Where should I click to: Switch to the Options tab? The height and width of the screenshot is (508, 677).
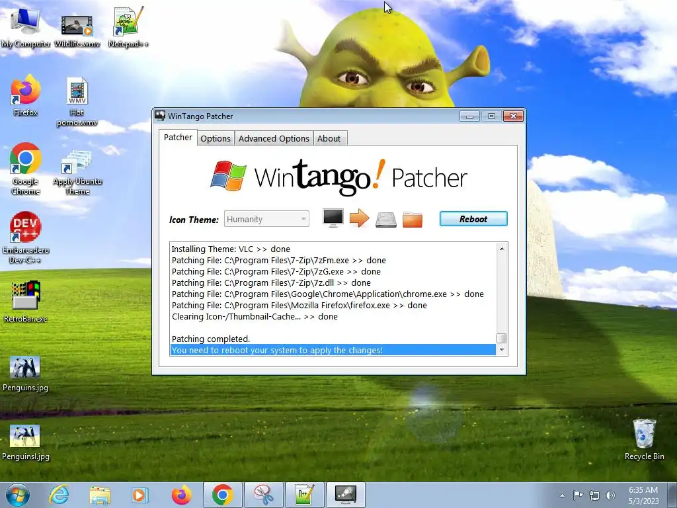tap(216, 138)
